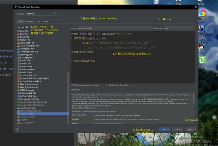Screen dimensions: 218x146
Task: Select the CoffeeScript Class template
Action: pos(27,96)
